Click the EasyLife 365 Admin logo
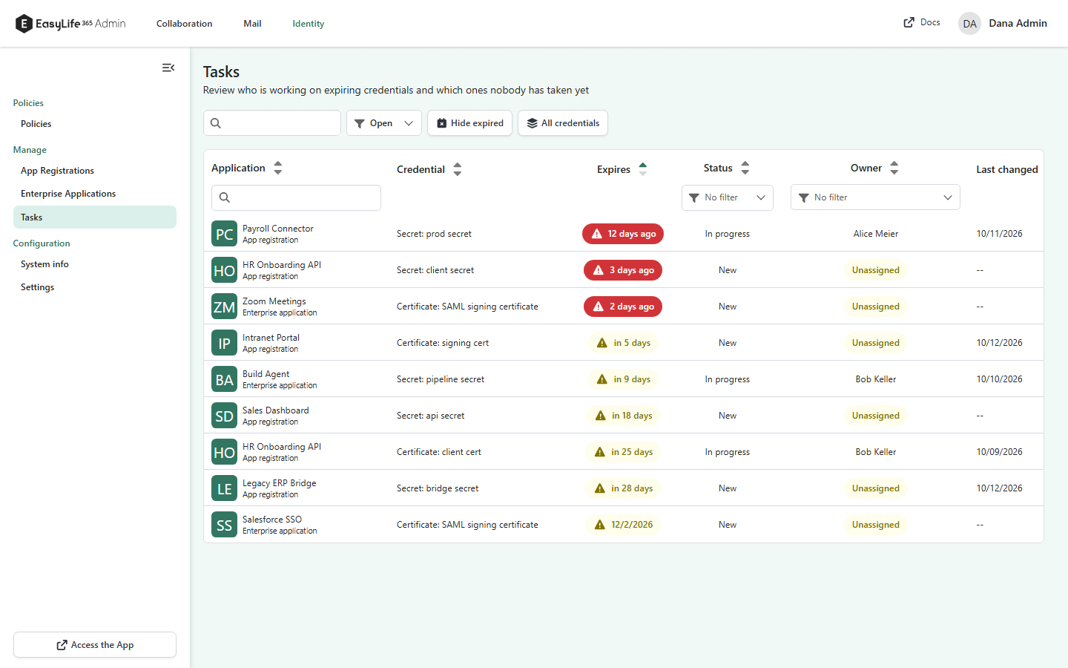The width and height of the screenshot is (1068, 668). (70, 24)
